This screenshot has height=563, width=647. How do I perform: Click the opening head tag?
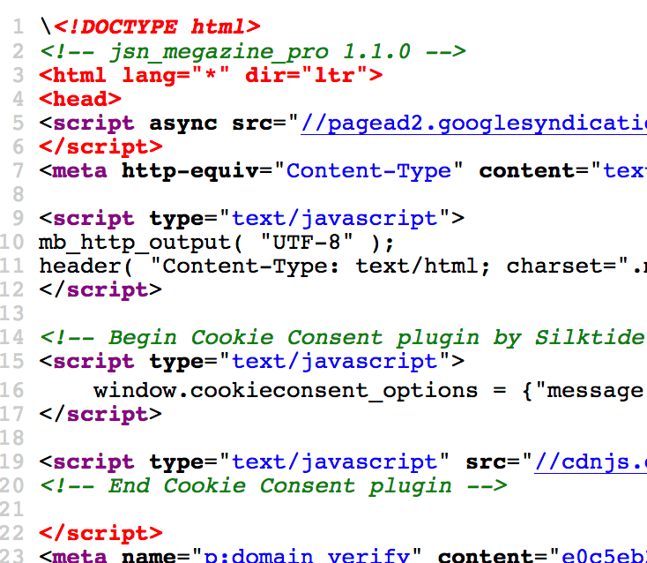coord(80,99)
